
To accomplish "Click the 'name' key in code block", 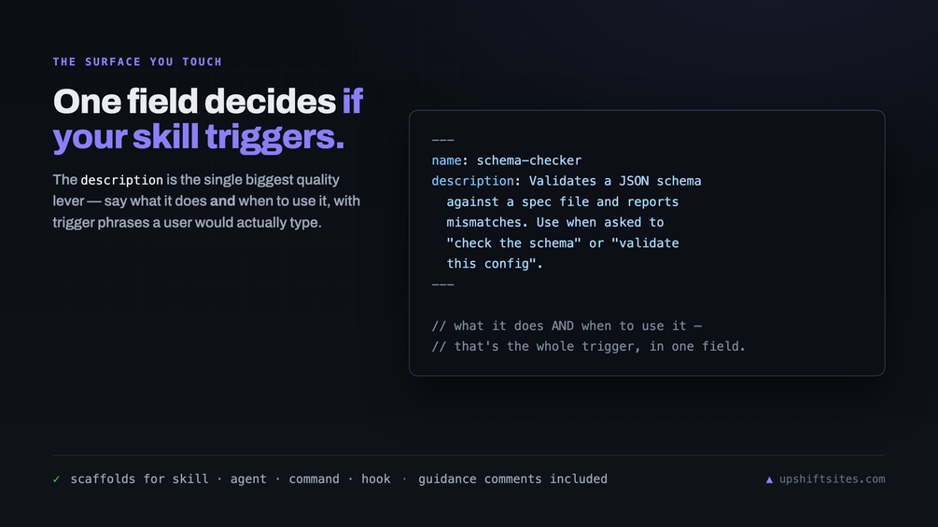I will (x=446, y=160).
